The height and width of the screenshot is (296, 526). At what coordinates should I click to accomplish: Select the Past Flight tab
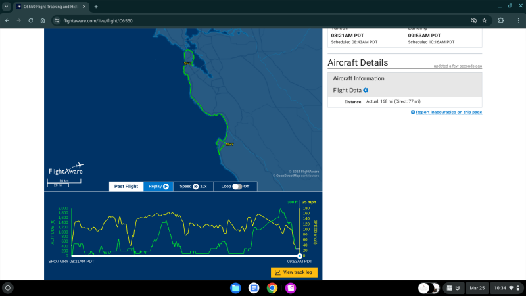click(126, 187)
